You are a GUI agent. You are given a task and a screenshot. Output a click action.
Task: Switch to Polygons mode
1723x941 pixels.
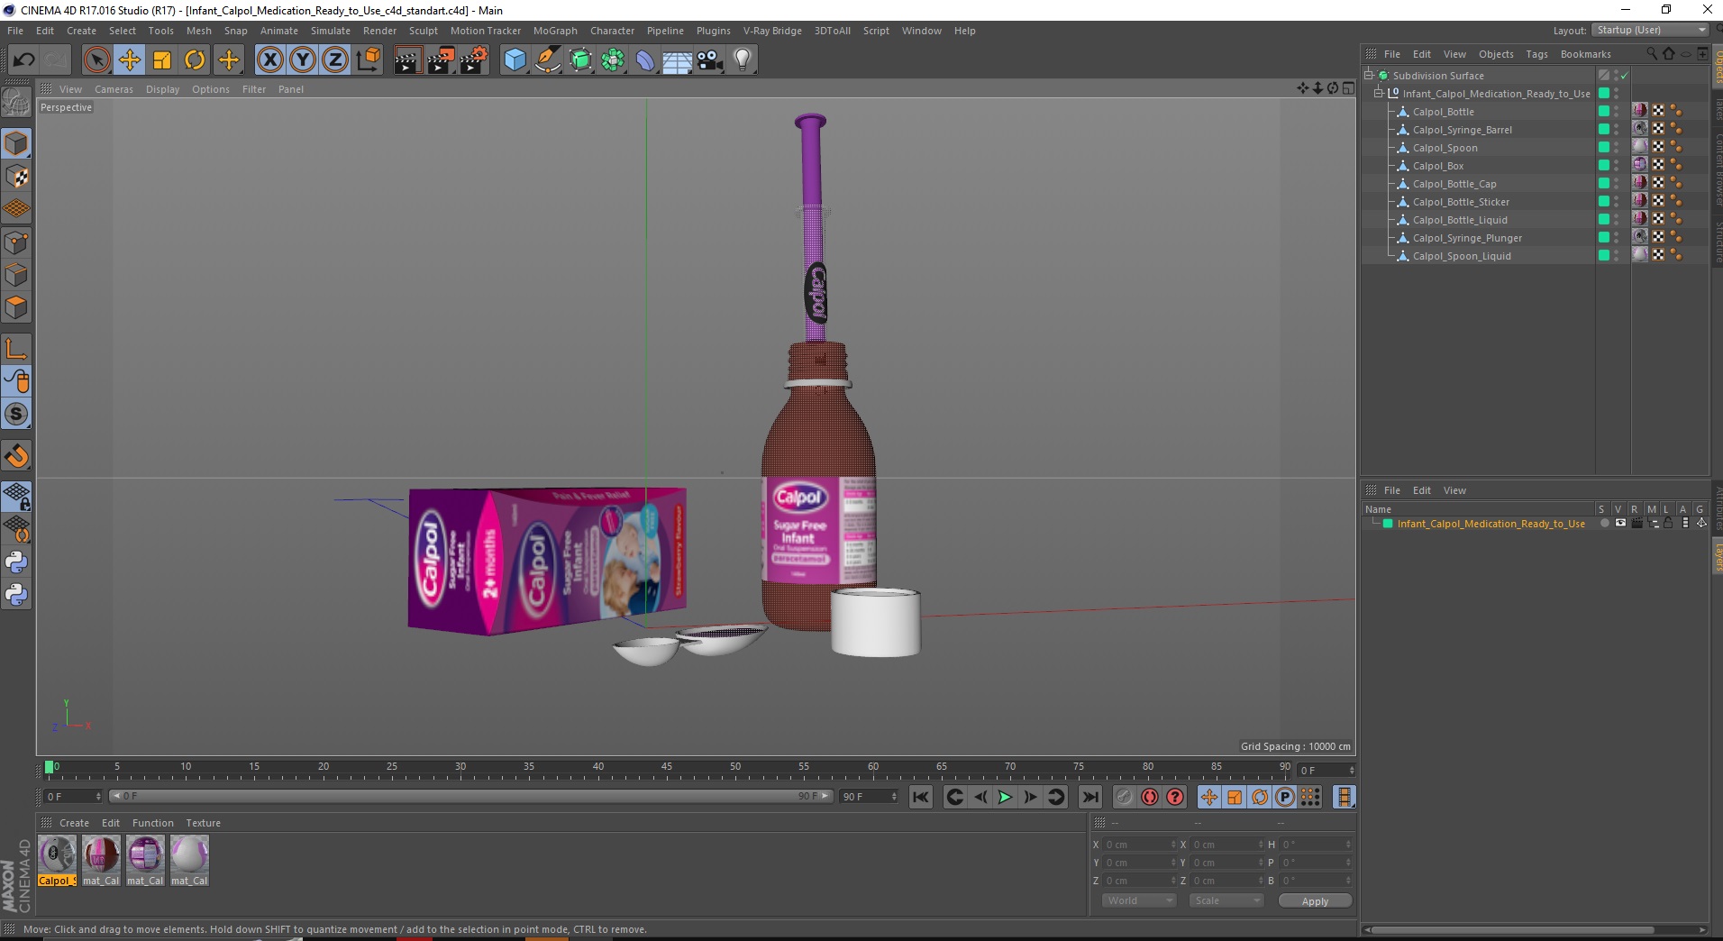(16, 307)
